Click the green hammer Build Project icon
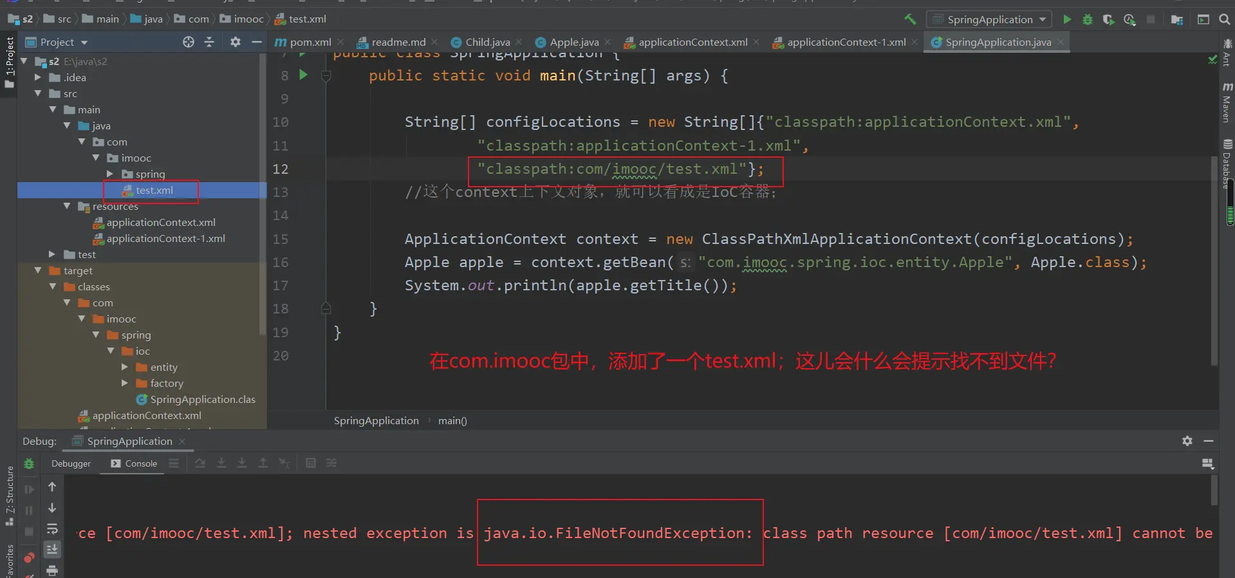This screenshot has width=1235, height=578. (910, 19)
